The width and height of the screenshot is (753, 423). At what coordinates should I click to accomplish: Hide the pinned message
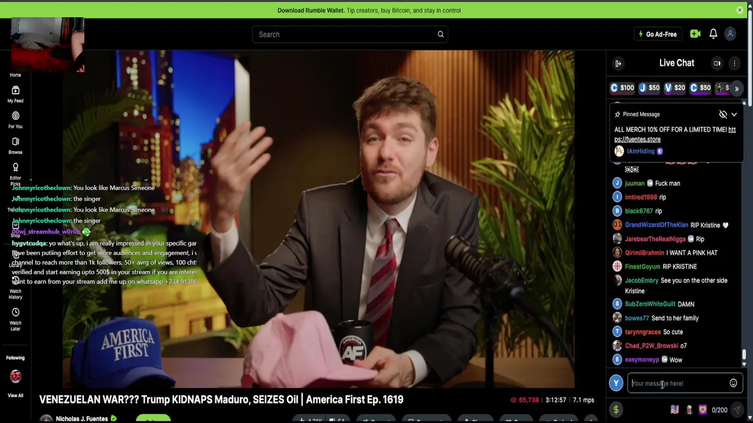click(x=723, y=114)
